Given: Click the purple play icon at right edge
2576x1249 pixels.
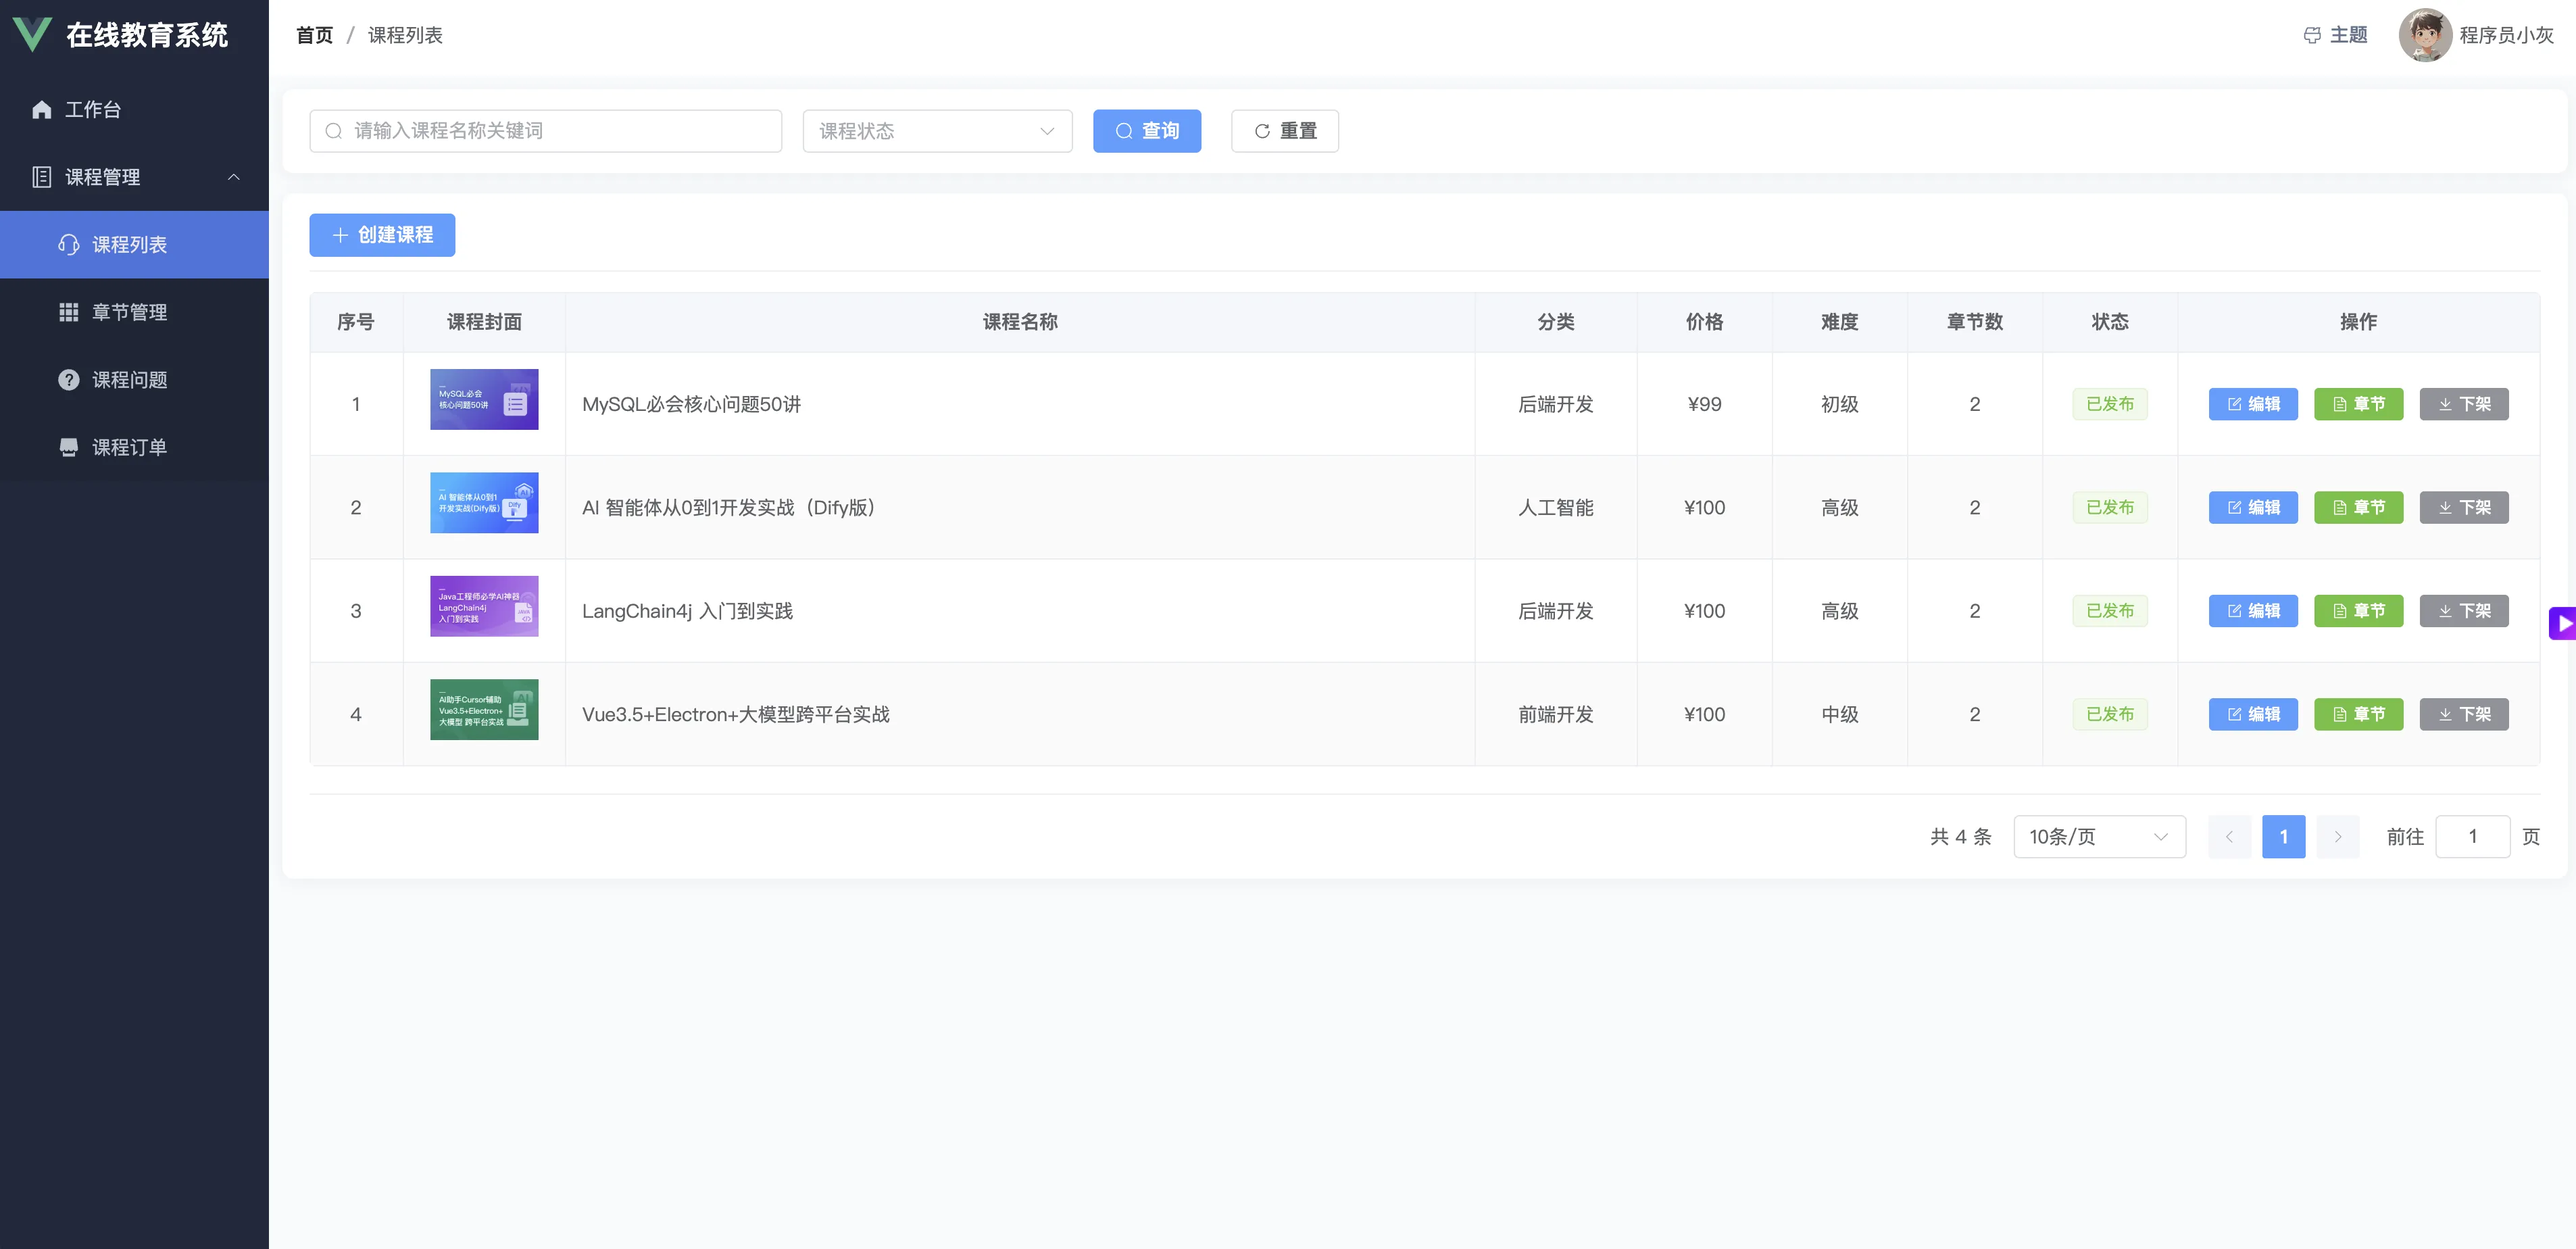Looking at the screenshot, I should pos(2563,623).
